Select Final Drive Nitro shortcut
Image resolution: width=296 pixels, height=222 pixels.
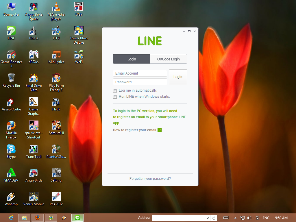(34, 83)
